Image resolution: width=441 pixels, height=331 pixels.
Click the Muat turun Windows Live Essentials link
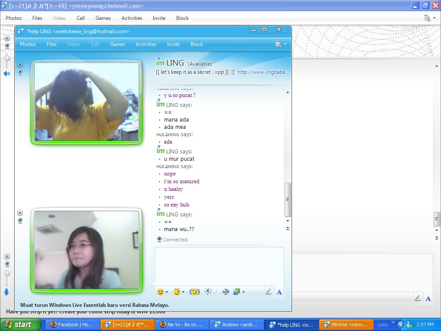pyautogui.click(x=94, y=305)
